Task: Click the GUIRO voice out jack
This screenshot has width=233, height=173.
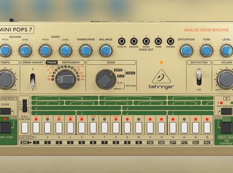Action: coord(146,41)
